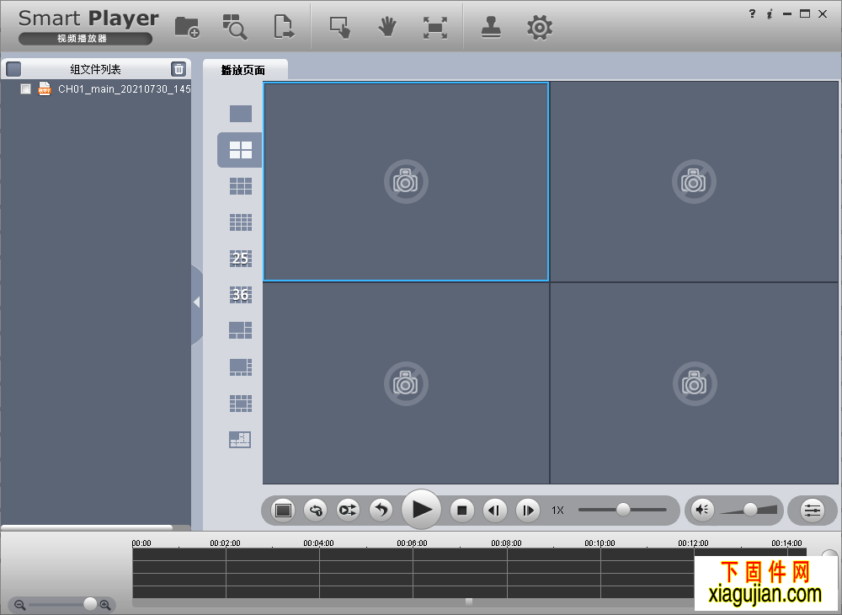Open the watermark stamp tool
This screenshot has width=842, height=615.
coord(491,27)
